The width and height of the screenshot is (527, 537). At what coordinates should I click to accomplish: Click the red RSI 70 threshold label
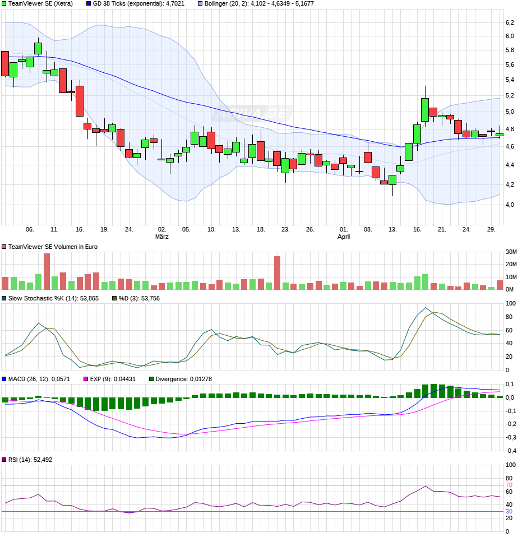click(x=509, y=485)
